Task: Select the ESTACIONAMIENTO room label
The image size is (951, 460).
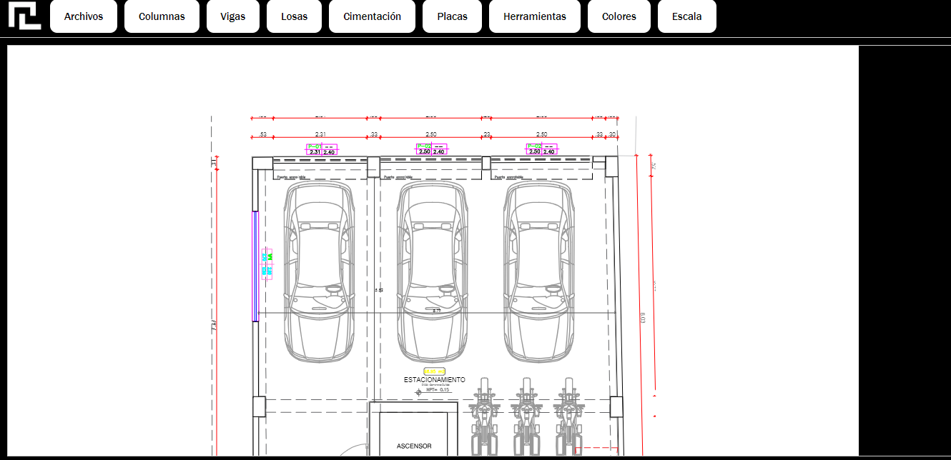Action: pos(435,380)
